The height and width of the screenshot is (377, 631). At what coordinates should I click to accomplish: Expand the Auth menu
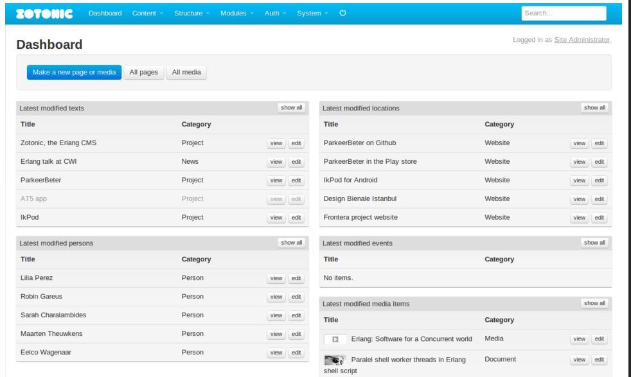(x=275, y=13)
